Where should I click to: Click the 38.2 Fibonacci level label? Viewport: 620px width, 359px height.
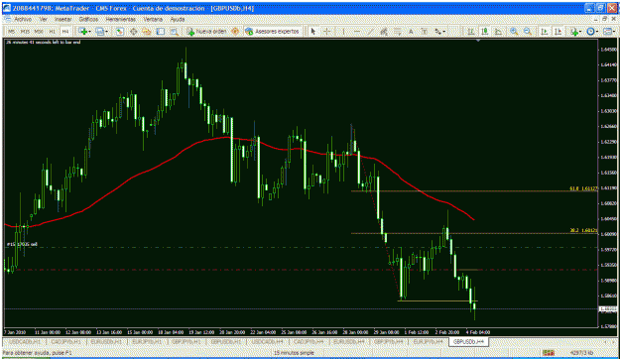point(583,230)
